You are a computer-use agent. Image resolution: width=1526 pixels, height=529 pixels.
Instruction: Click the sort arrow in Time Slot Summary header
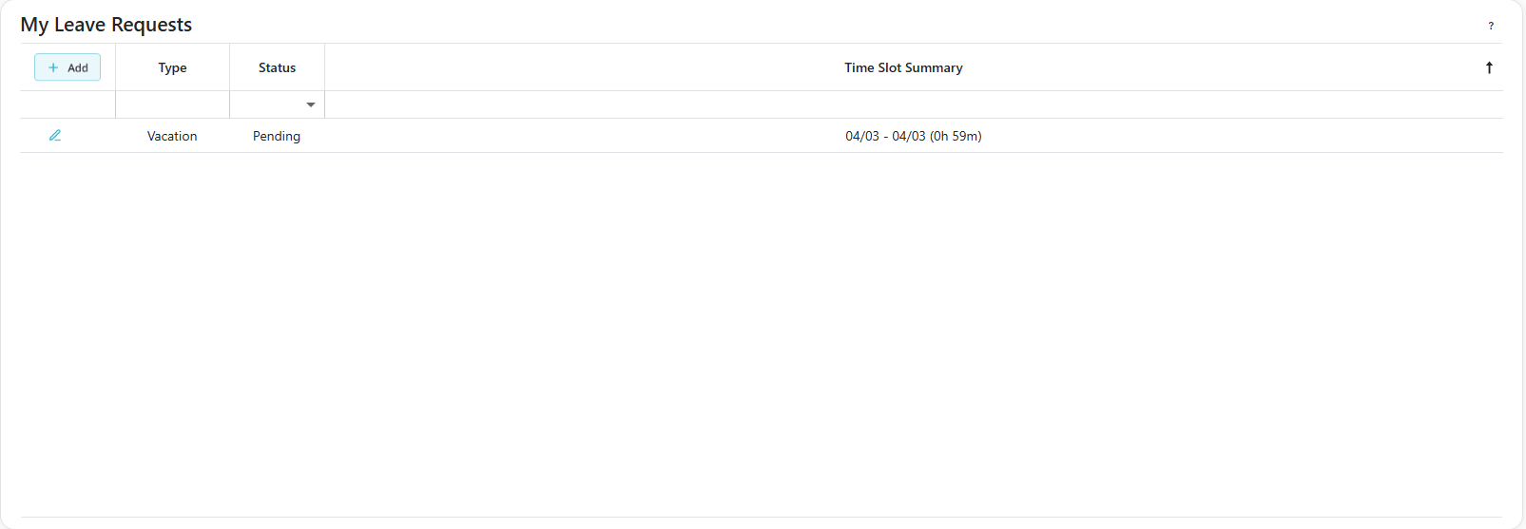click(x=1489, y=67)
